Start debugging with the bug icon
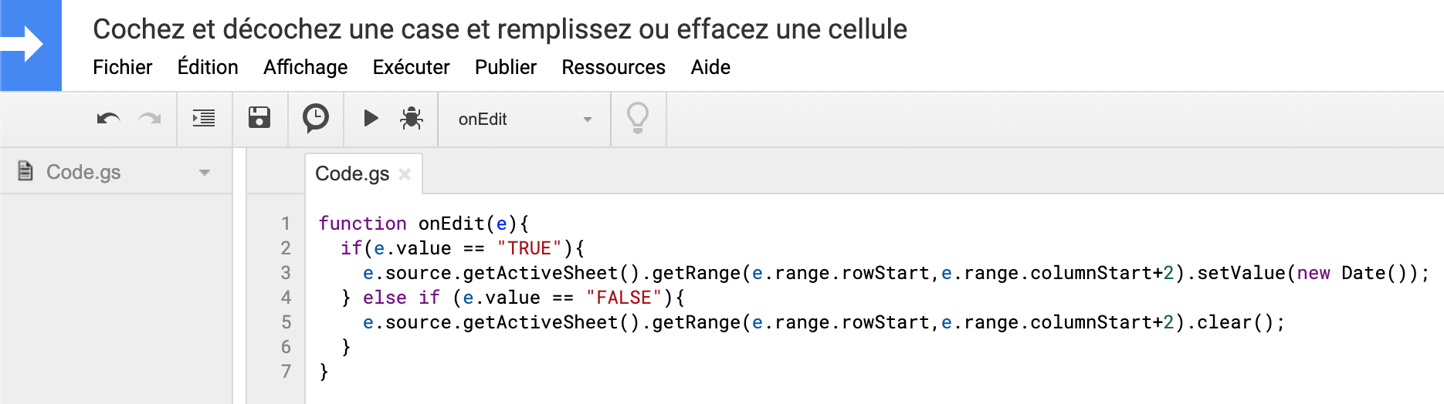This screenshot has width=1444, height=404. point(411,119)
